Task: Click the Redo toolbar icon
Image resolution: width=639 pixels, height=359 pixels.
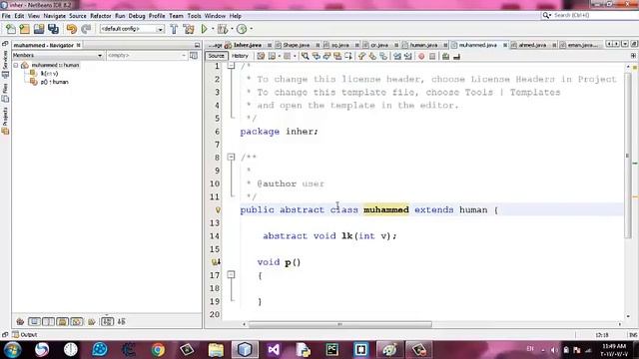Action: 86,29
